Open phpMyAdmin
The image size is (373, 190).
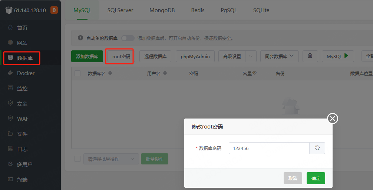coord(195,56)
